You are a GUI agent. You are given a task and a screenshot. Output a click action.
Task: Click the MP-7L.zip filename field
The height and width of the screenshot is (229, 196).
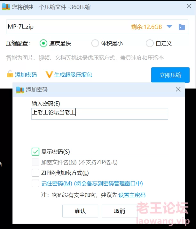coord(97,27)
